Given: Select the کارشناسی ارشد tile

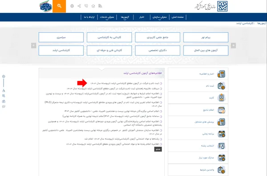Looking at the screenshot, I should (x=61, y=50).
